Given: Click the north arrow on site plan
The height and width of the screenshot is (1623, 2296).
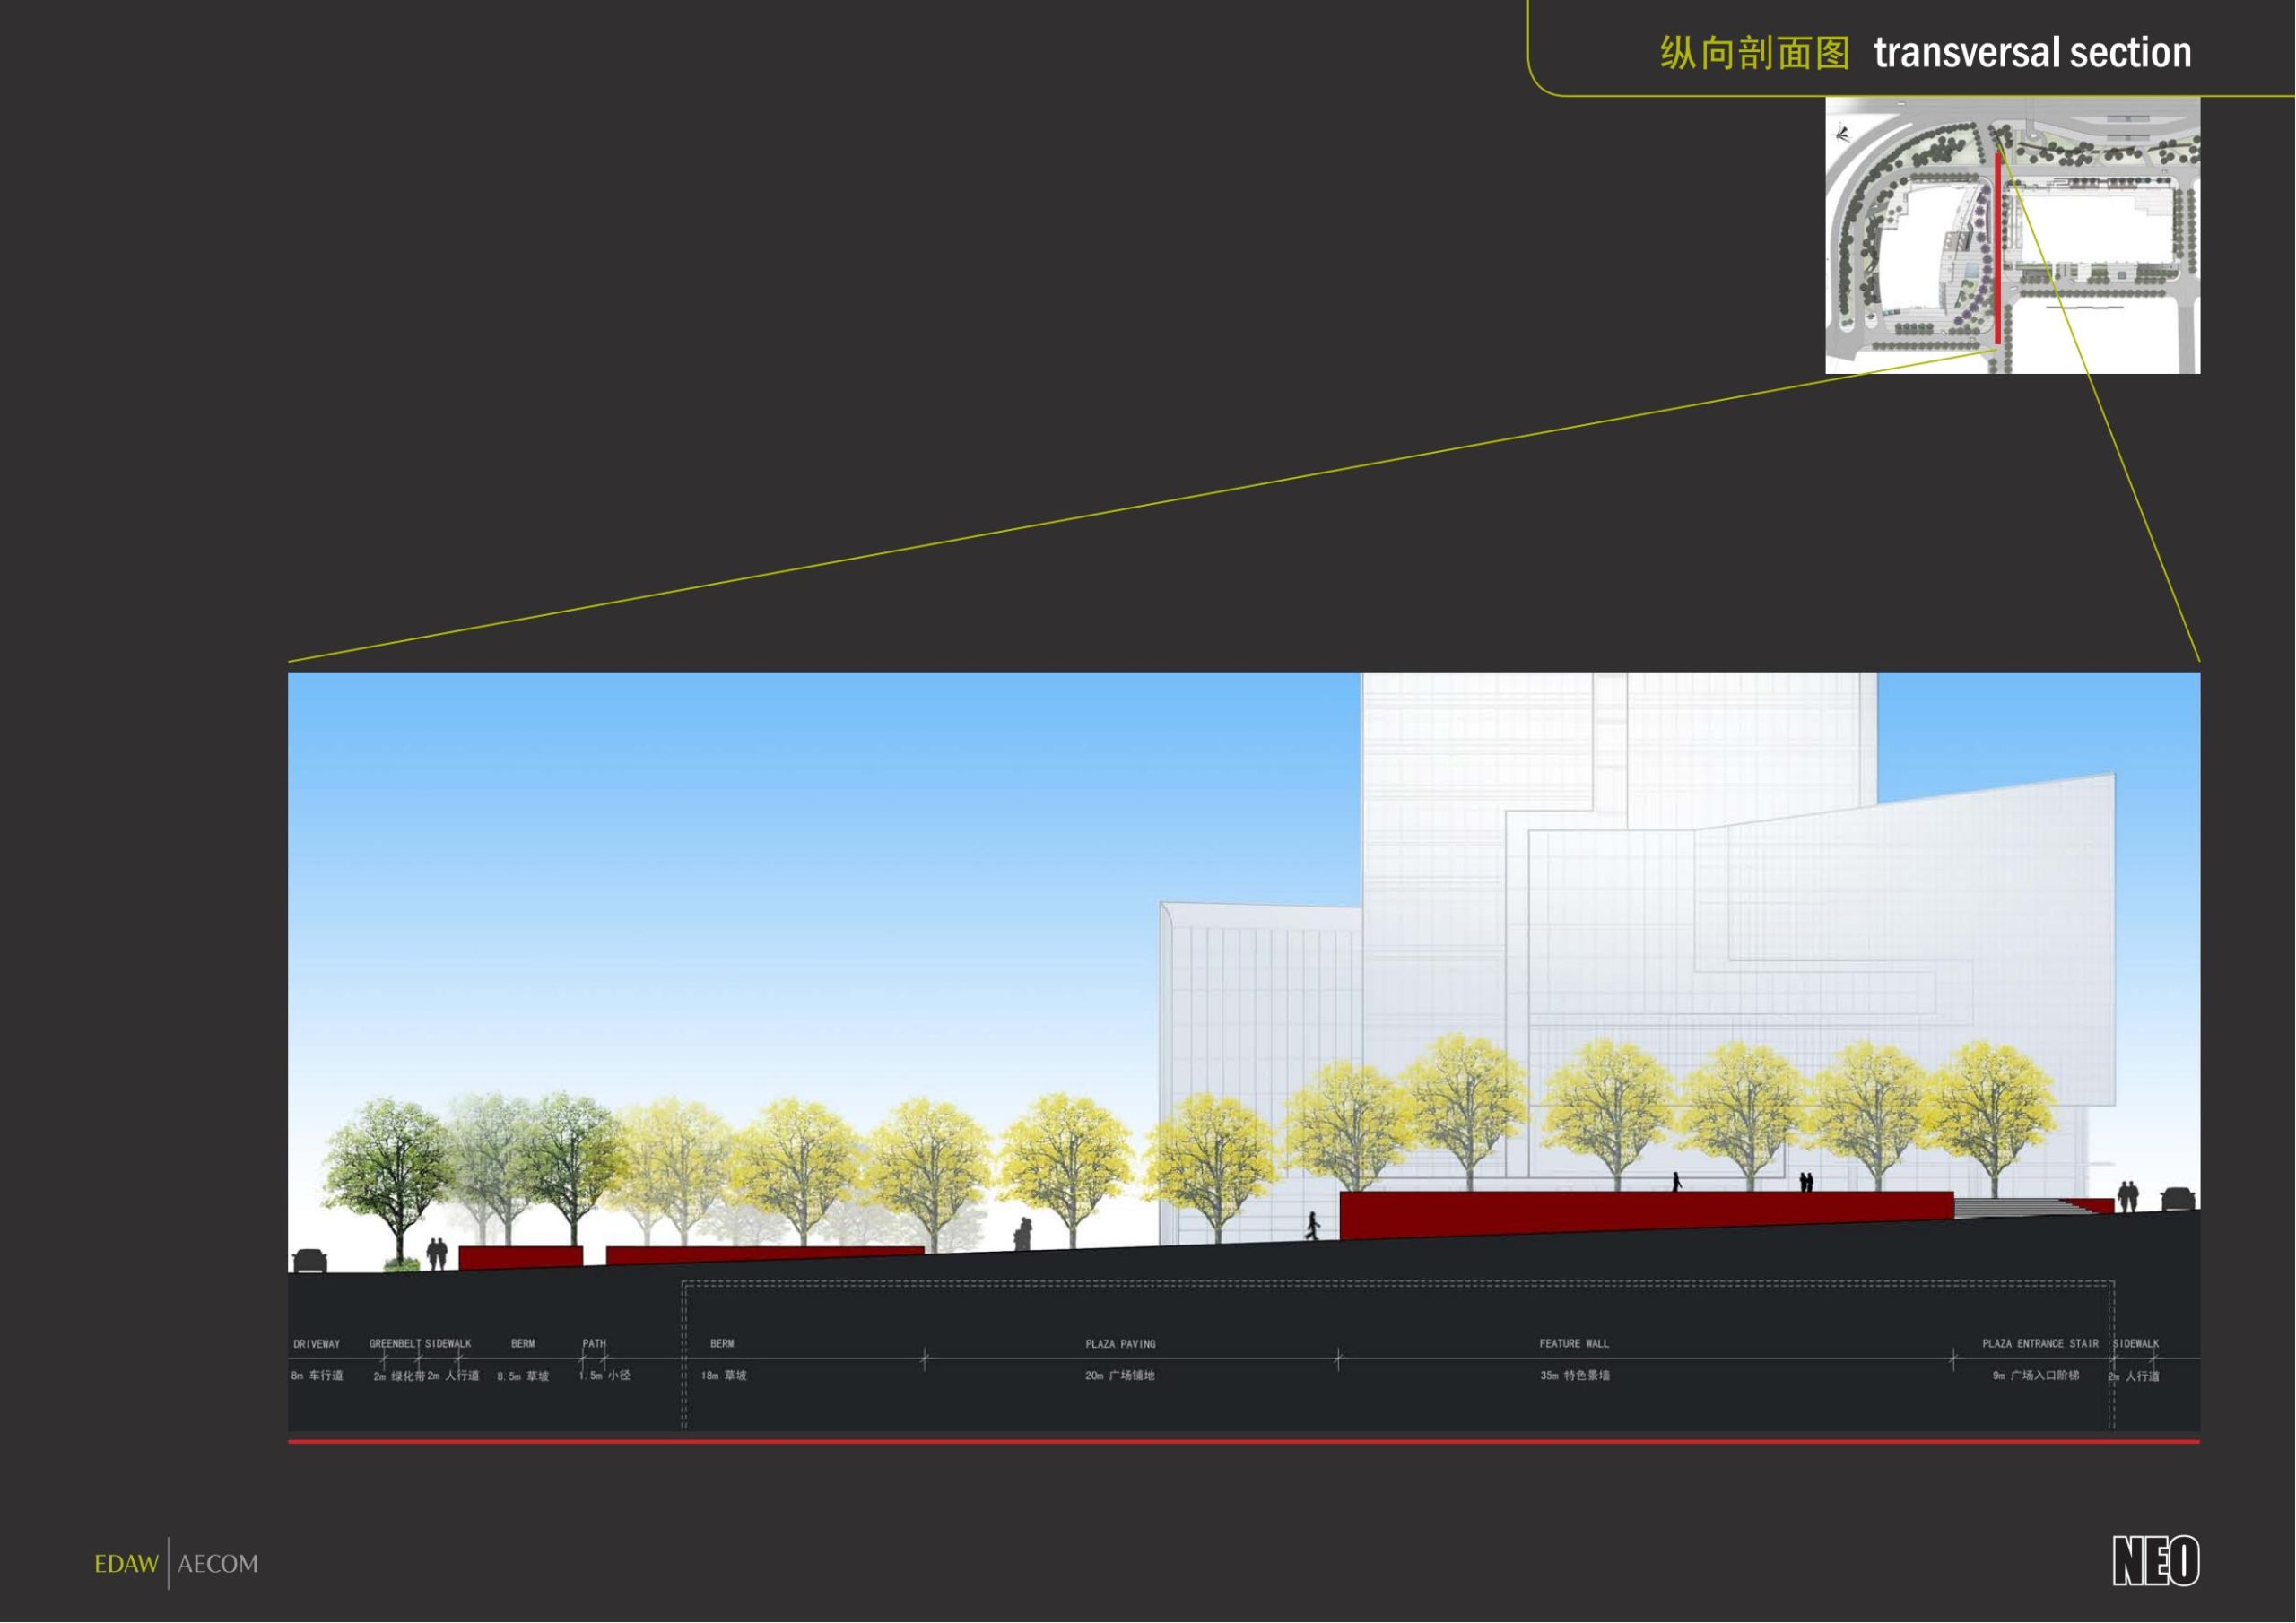Looking at the screenshot, I should coord(1843,133).
